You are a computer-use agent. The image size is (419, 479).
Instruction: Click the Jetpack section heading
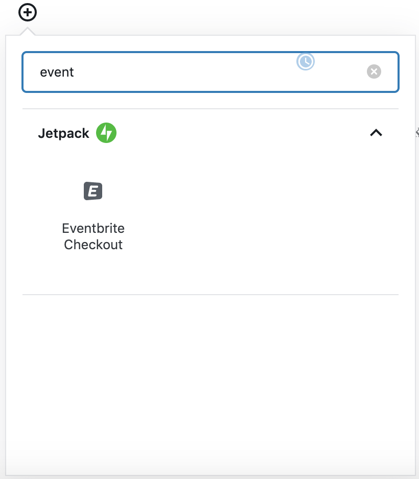(x=63, y=133)
